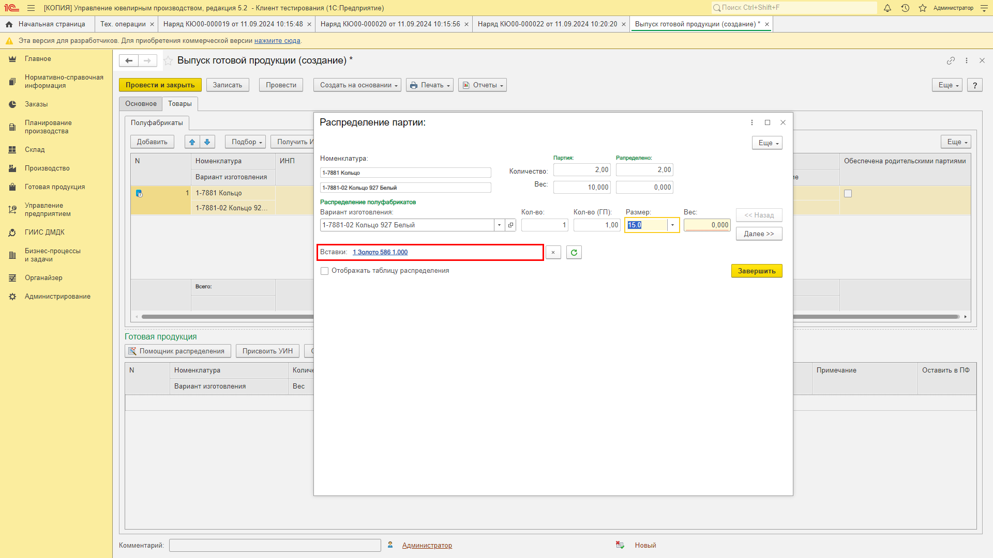Open the main menu hamburger icon
Screen dimensions: 993x558
click(x=31, y=8)
